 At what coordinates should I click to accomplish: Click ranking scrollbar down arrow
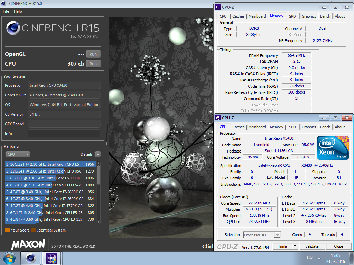click(x=99, y=222)
